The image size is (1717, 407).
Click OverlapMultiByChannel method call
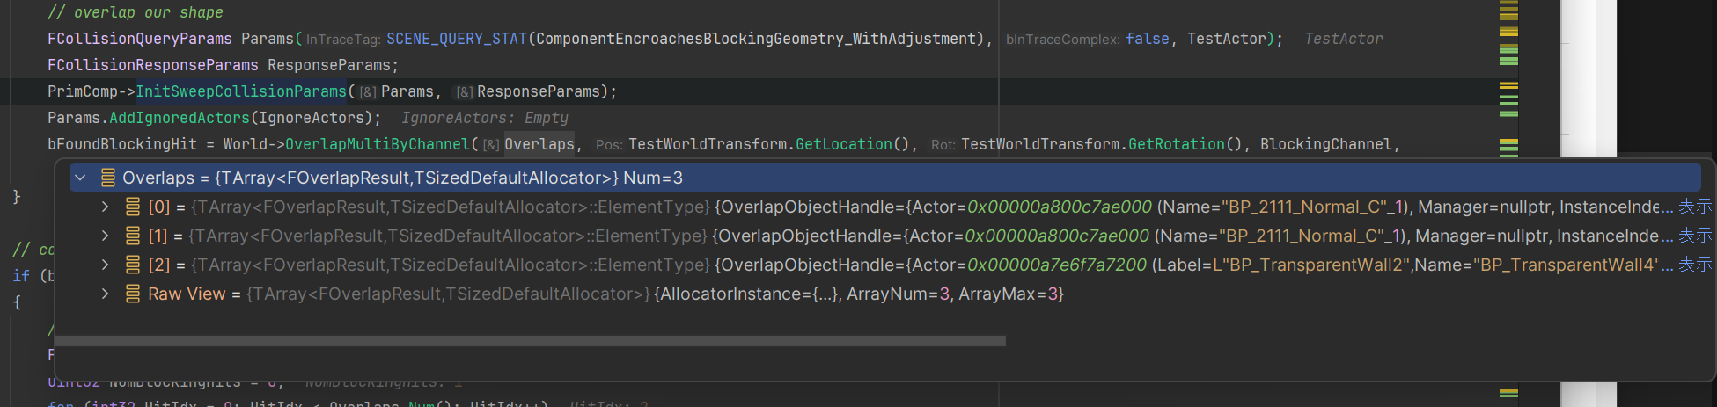[x=378, y=144]
